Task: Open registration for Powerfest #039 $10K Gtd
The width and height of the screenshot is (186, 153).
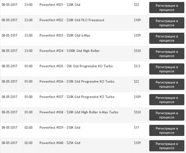Action: [x=167, y=130]
